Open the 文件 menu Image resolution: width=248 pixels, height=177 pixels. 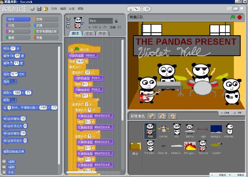point(54,9)
